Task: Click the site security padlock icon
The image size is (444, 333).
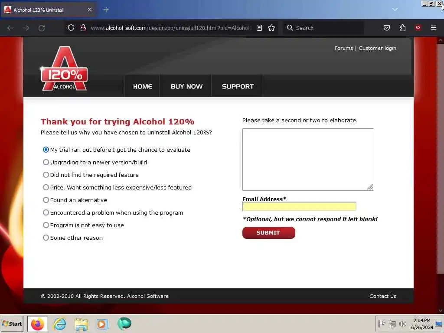Action: point(83,28)
